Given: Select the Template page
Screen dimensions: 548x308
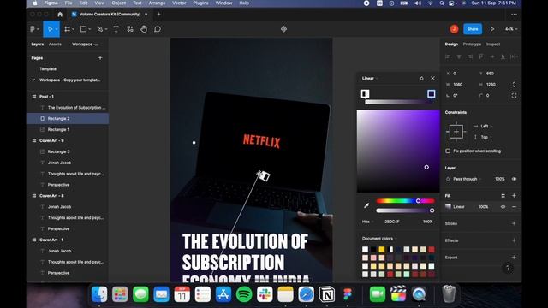Looking at the screenshot, I should click(x=48, y=68).
